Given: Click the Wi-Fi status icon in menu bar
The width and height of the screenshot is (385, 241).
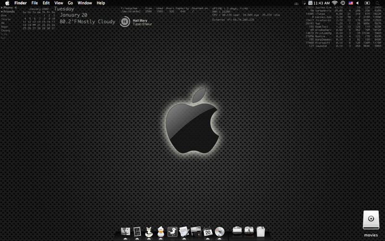Looking at the screenshot, I should [334, 3].
